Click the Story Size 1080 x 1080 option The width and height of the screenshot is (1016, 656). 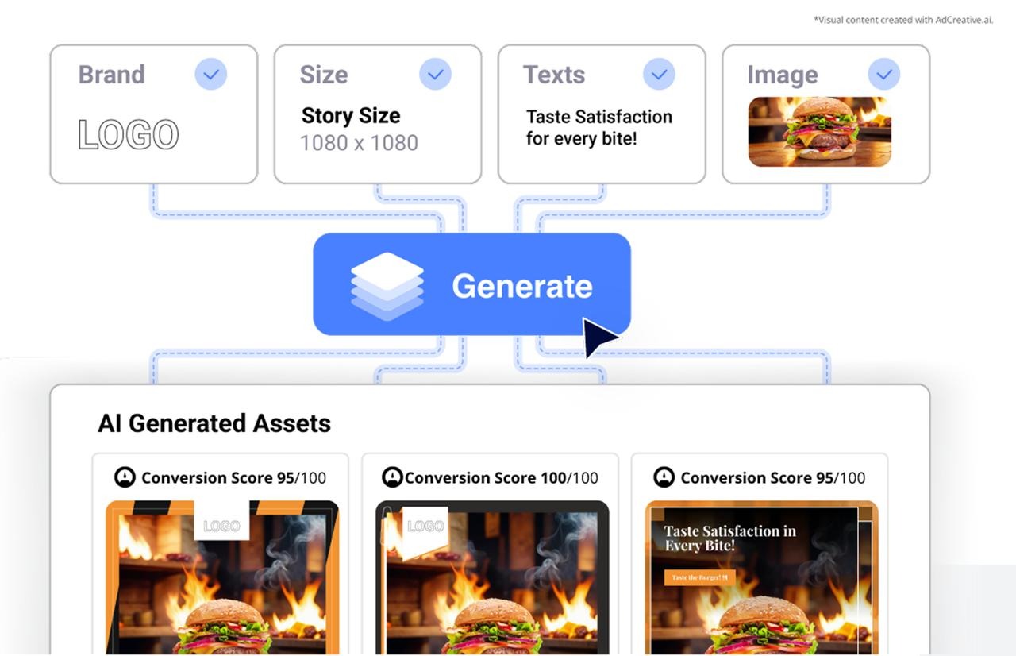(x=360, y=129)
